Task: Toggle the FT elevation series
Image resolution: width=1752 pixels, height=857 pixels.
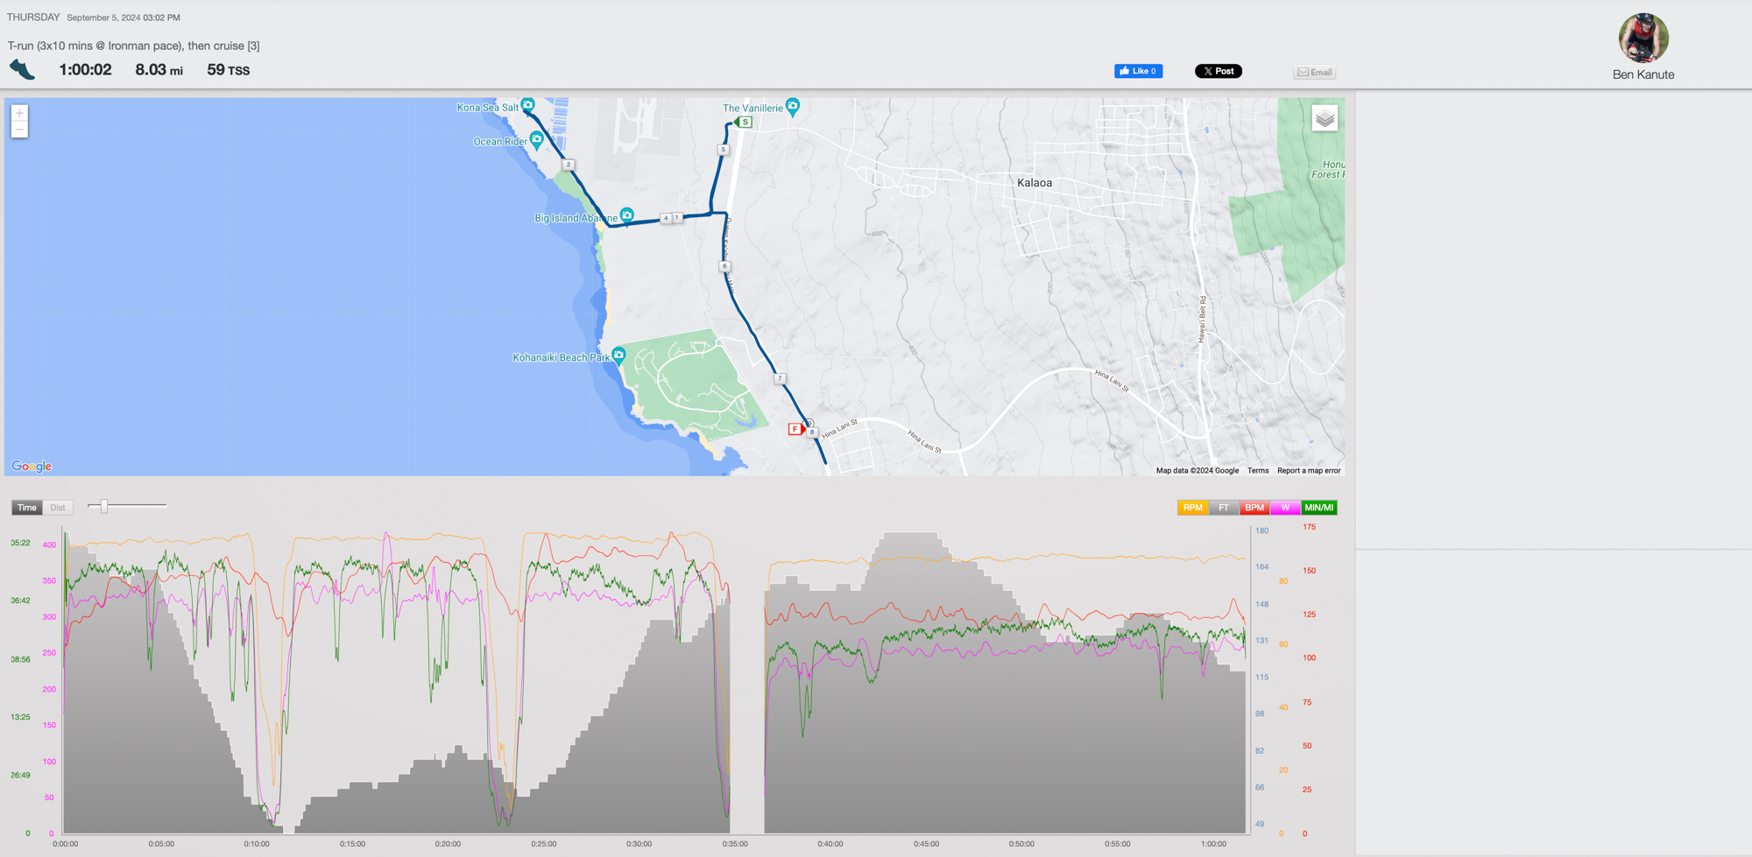Action: 1223,508
